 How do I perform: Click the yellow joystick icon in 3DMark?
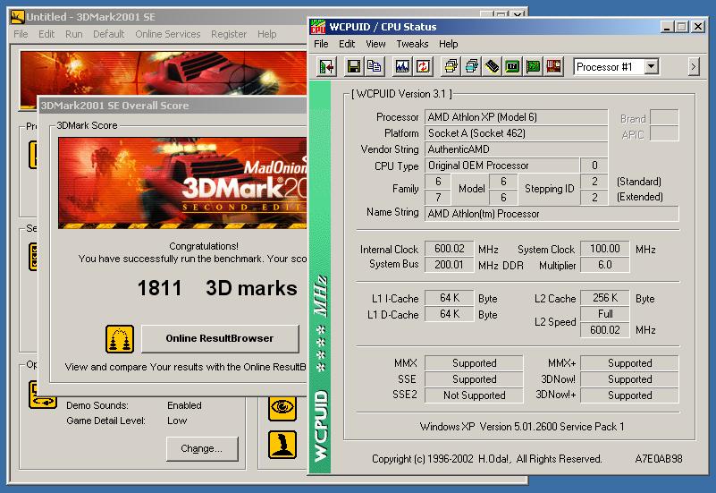point(282,444)
